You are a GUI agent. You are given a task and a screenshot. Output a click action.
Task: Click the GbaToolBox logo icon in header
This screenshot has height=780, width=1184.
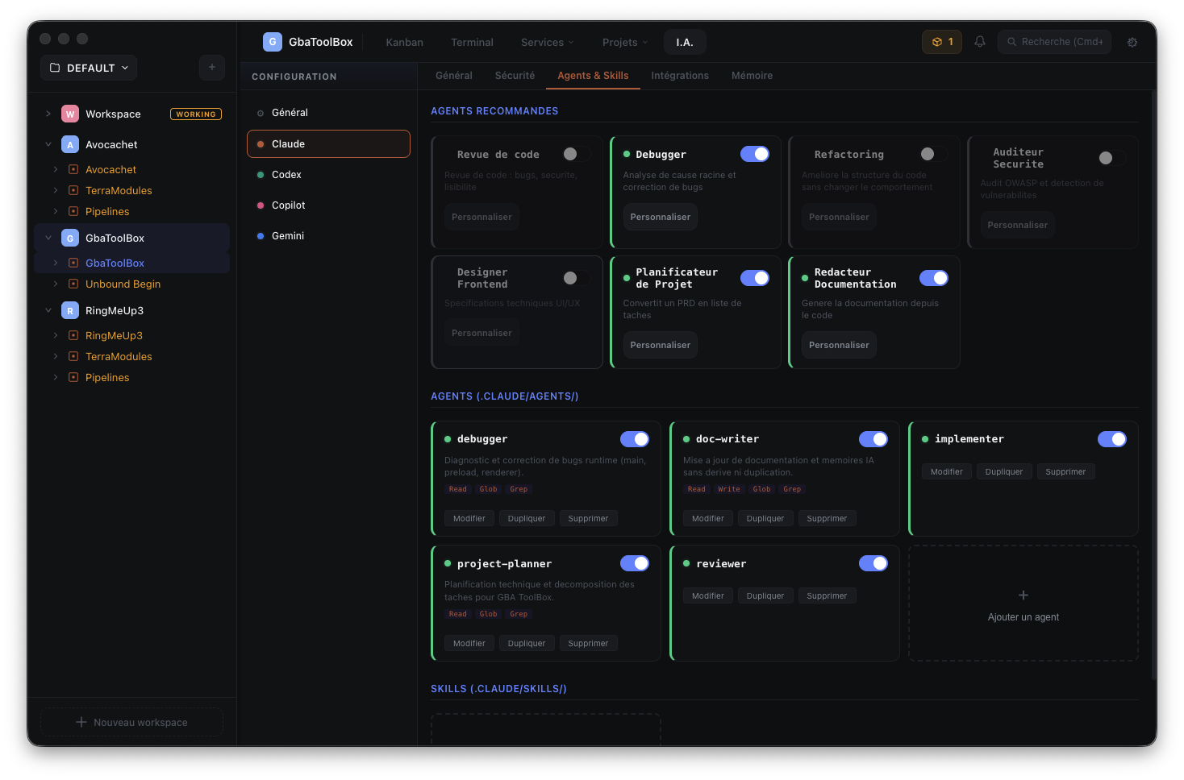pyautogui.click(x=273, y=42)
